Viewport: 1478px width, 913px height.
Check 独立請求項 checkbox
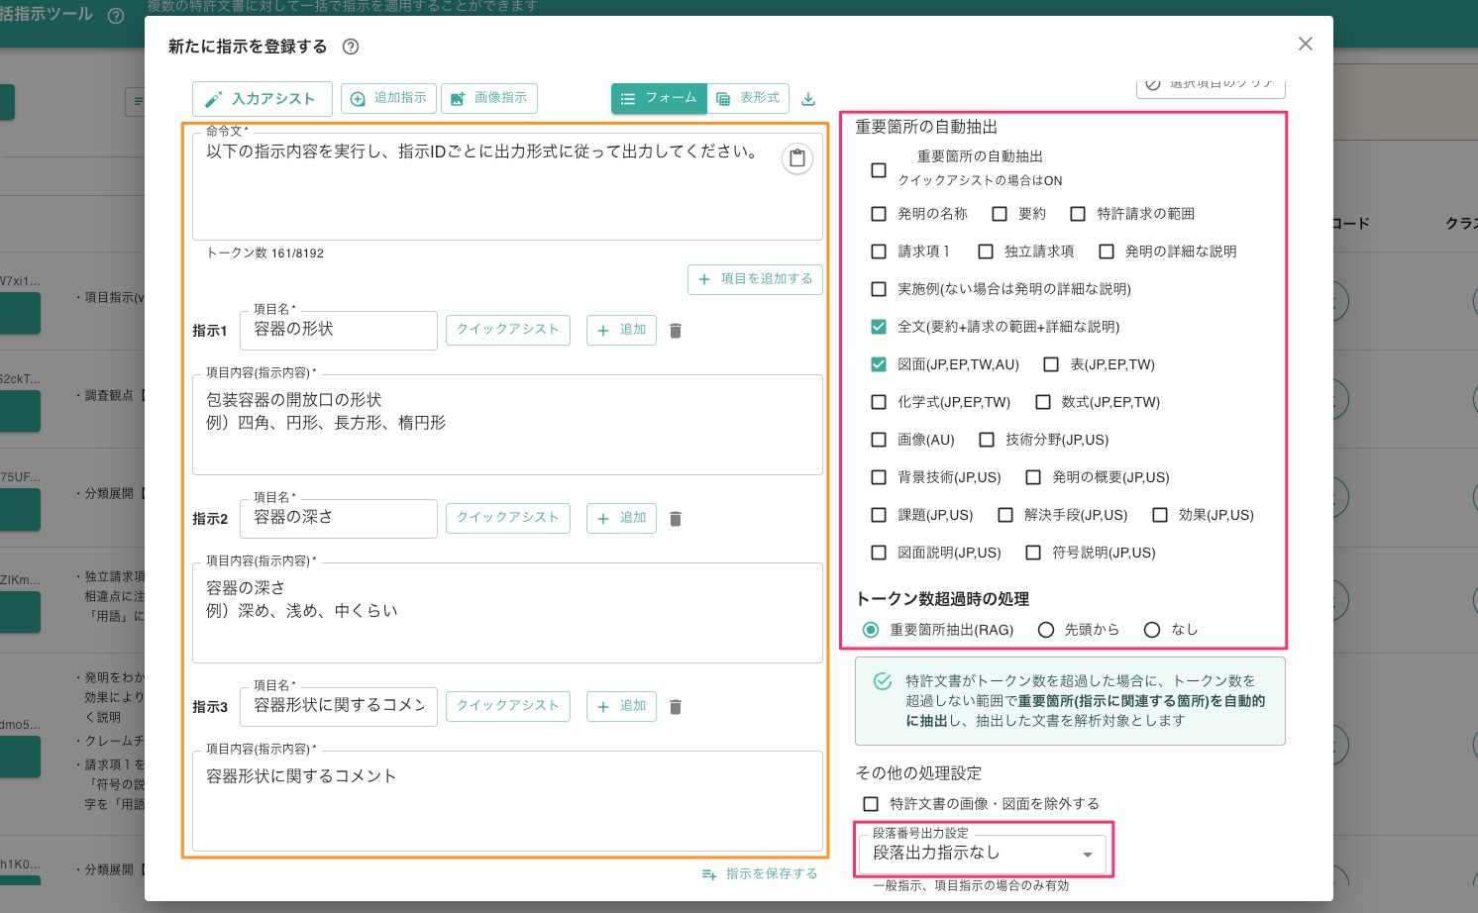pyautogui.click(x=986, y=252)
